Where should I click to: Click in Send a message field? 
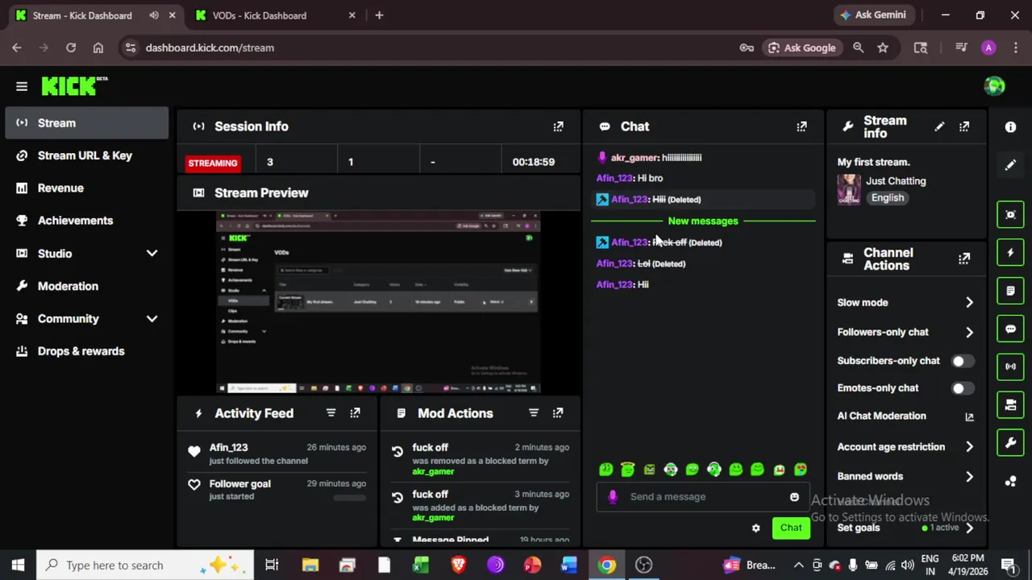click(705, 497)
